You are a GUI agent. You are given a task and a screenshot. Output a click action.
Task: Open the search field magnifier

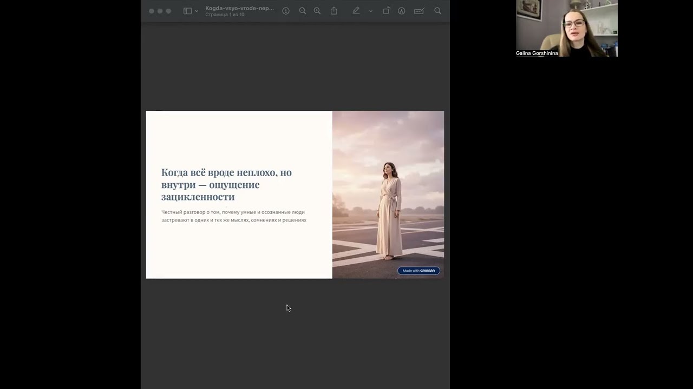pyautogui.click(x=438, y=11)
